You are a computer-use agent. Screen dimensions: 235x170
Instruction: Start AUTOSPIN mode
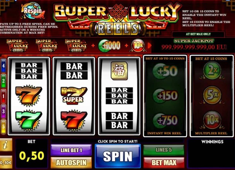pyautogui.click(x=71, y=163)
